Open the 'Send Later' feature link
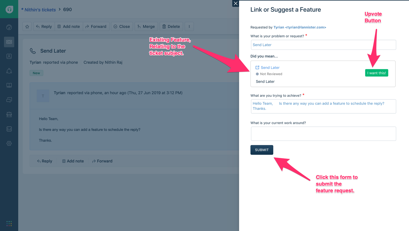This screenshot has width=409, height=231. point(270,67)
